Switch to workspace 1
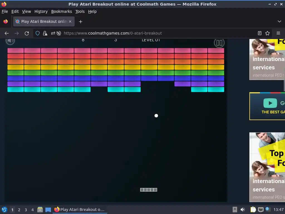The height and width of the screenshot is (214, 285). pyautogui.click(x=12, y=210)
